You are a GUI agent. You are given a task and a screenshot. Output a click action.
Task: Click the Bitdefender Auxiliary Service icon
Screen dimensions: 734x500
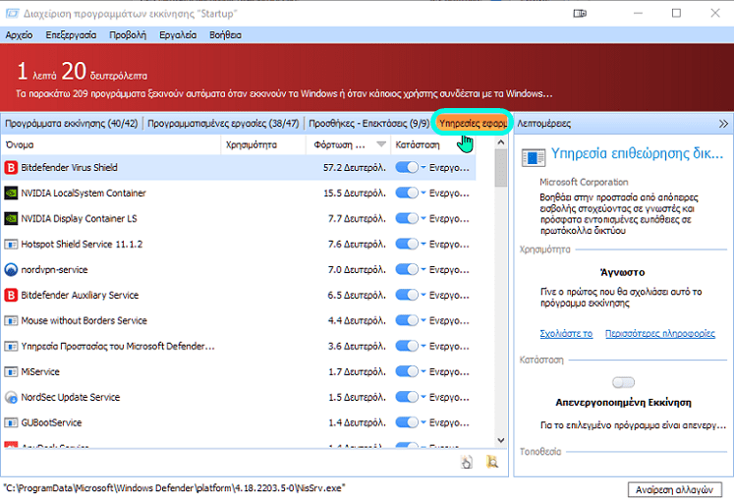11,295
